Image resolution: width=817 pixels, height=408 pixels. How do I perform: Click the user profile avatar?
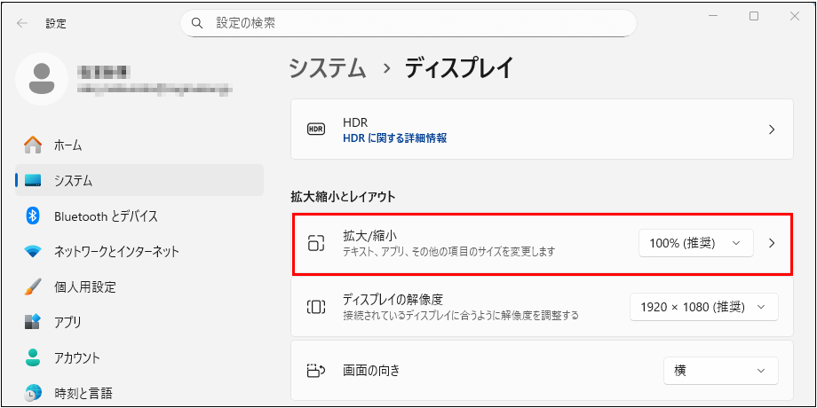pos(41,78)
